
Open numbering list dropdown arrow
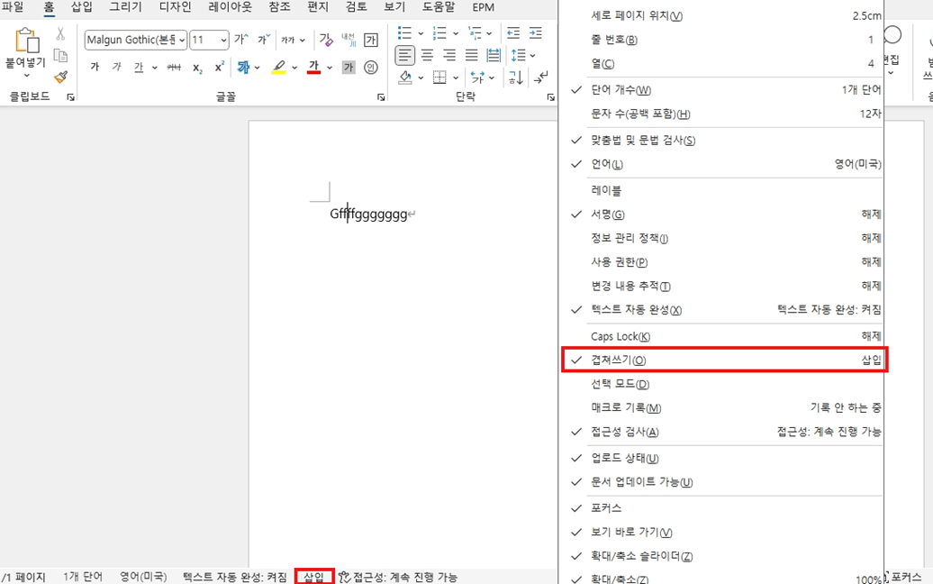[x=455, y=33]
